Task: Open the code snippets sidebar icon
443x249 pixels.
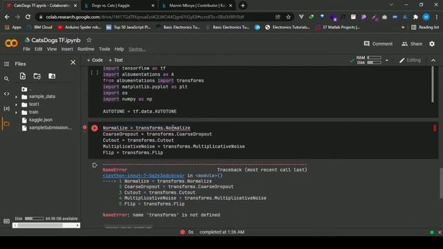Action: pos(6,94)
